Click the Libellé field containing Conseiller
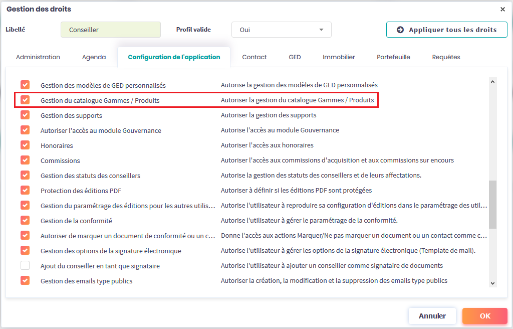 pos(110,30)
